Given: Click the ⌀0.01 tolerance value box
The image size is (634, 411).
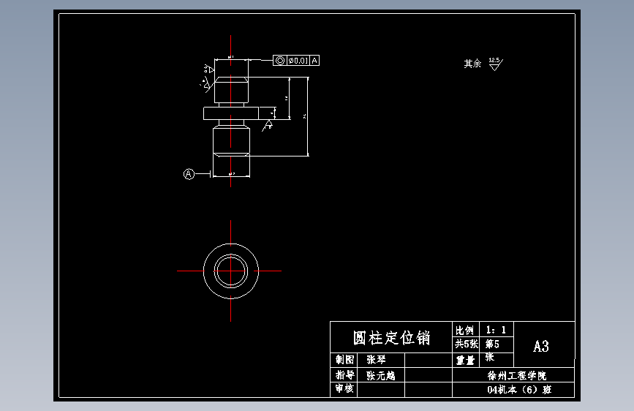Looking at the screenshot, I should pos(298,61).
